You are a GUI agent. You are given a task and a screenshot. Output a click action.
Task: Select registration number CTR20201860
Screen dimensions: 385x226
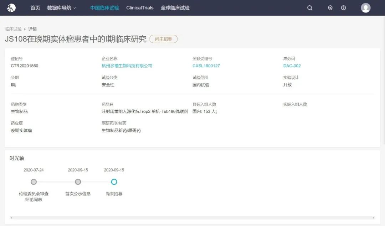pyautogui.click(x=24, y=66)
